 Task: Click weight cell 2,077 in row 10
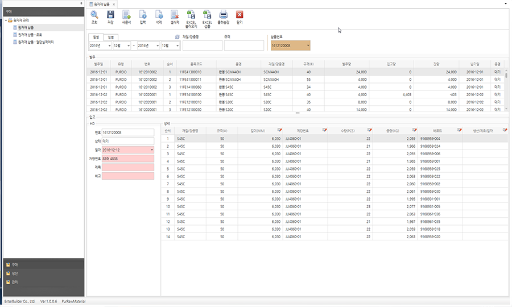pyautogui.click(x=395, y=206)
